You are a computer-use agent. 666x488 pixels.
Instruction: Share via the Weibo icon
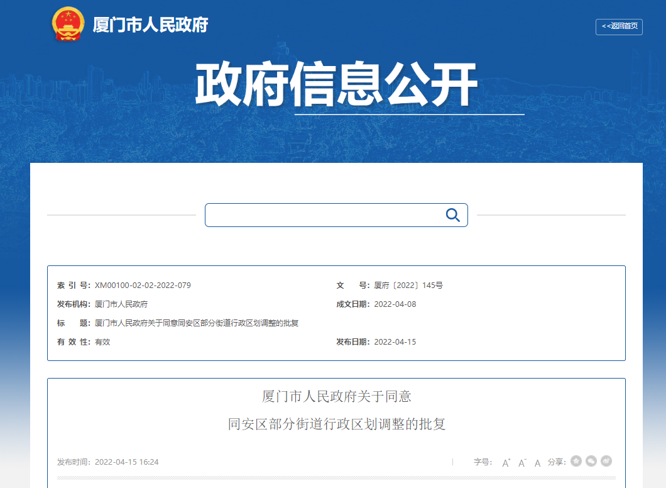point(606,461)
